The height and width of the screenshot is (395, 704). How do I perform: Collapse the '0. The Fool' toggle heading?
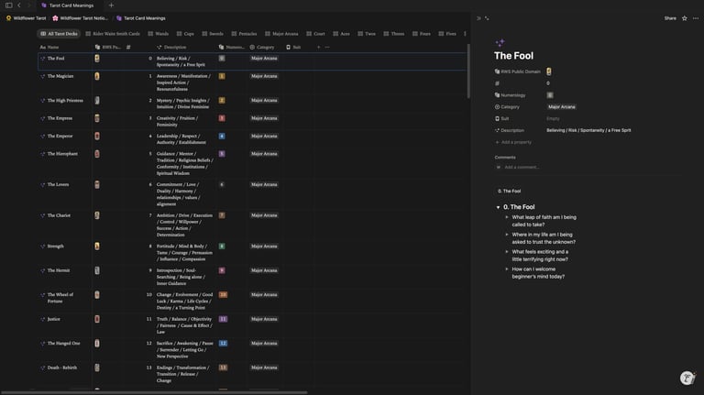(498, 207)
